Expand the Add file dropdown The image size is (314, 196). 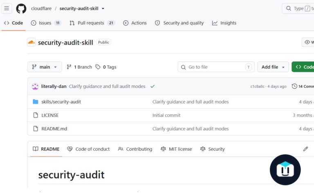pyautogui.click(x=273, y=67)
